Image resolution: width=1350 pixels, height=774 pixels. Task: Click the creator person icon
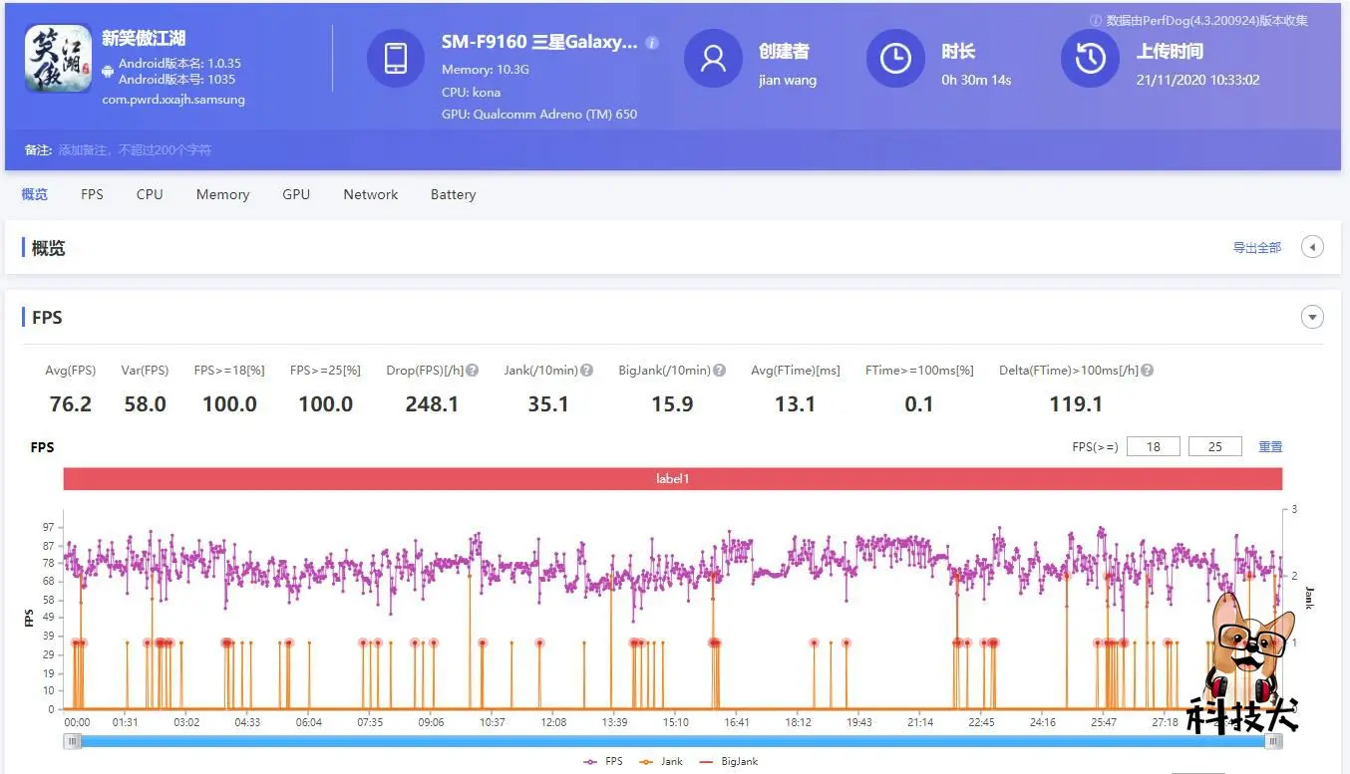(x=713, y=58)
